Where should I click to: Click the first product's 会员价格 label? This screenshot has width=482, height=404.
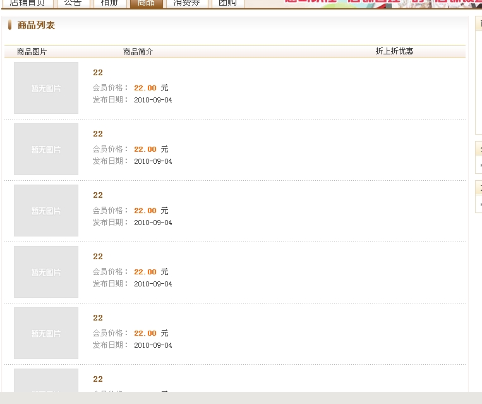point(110,88)
